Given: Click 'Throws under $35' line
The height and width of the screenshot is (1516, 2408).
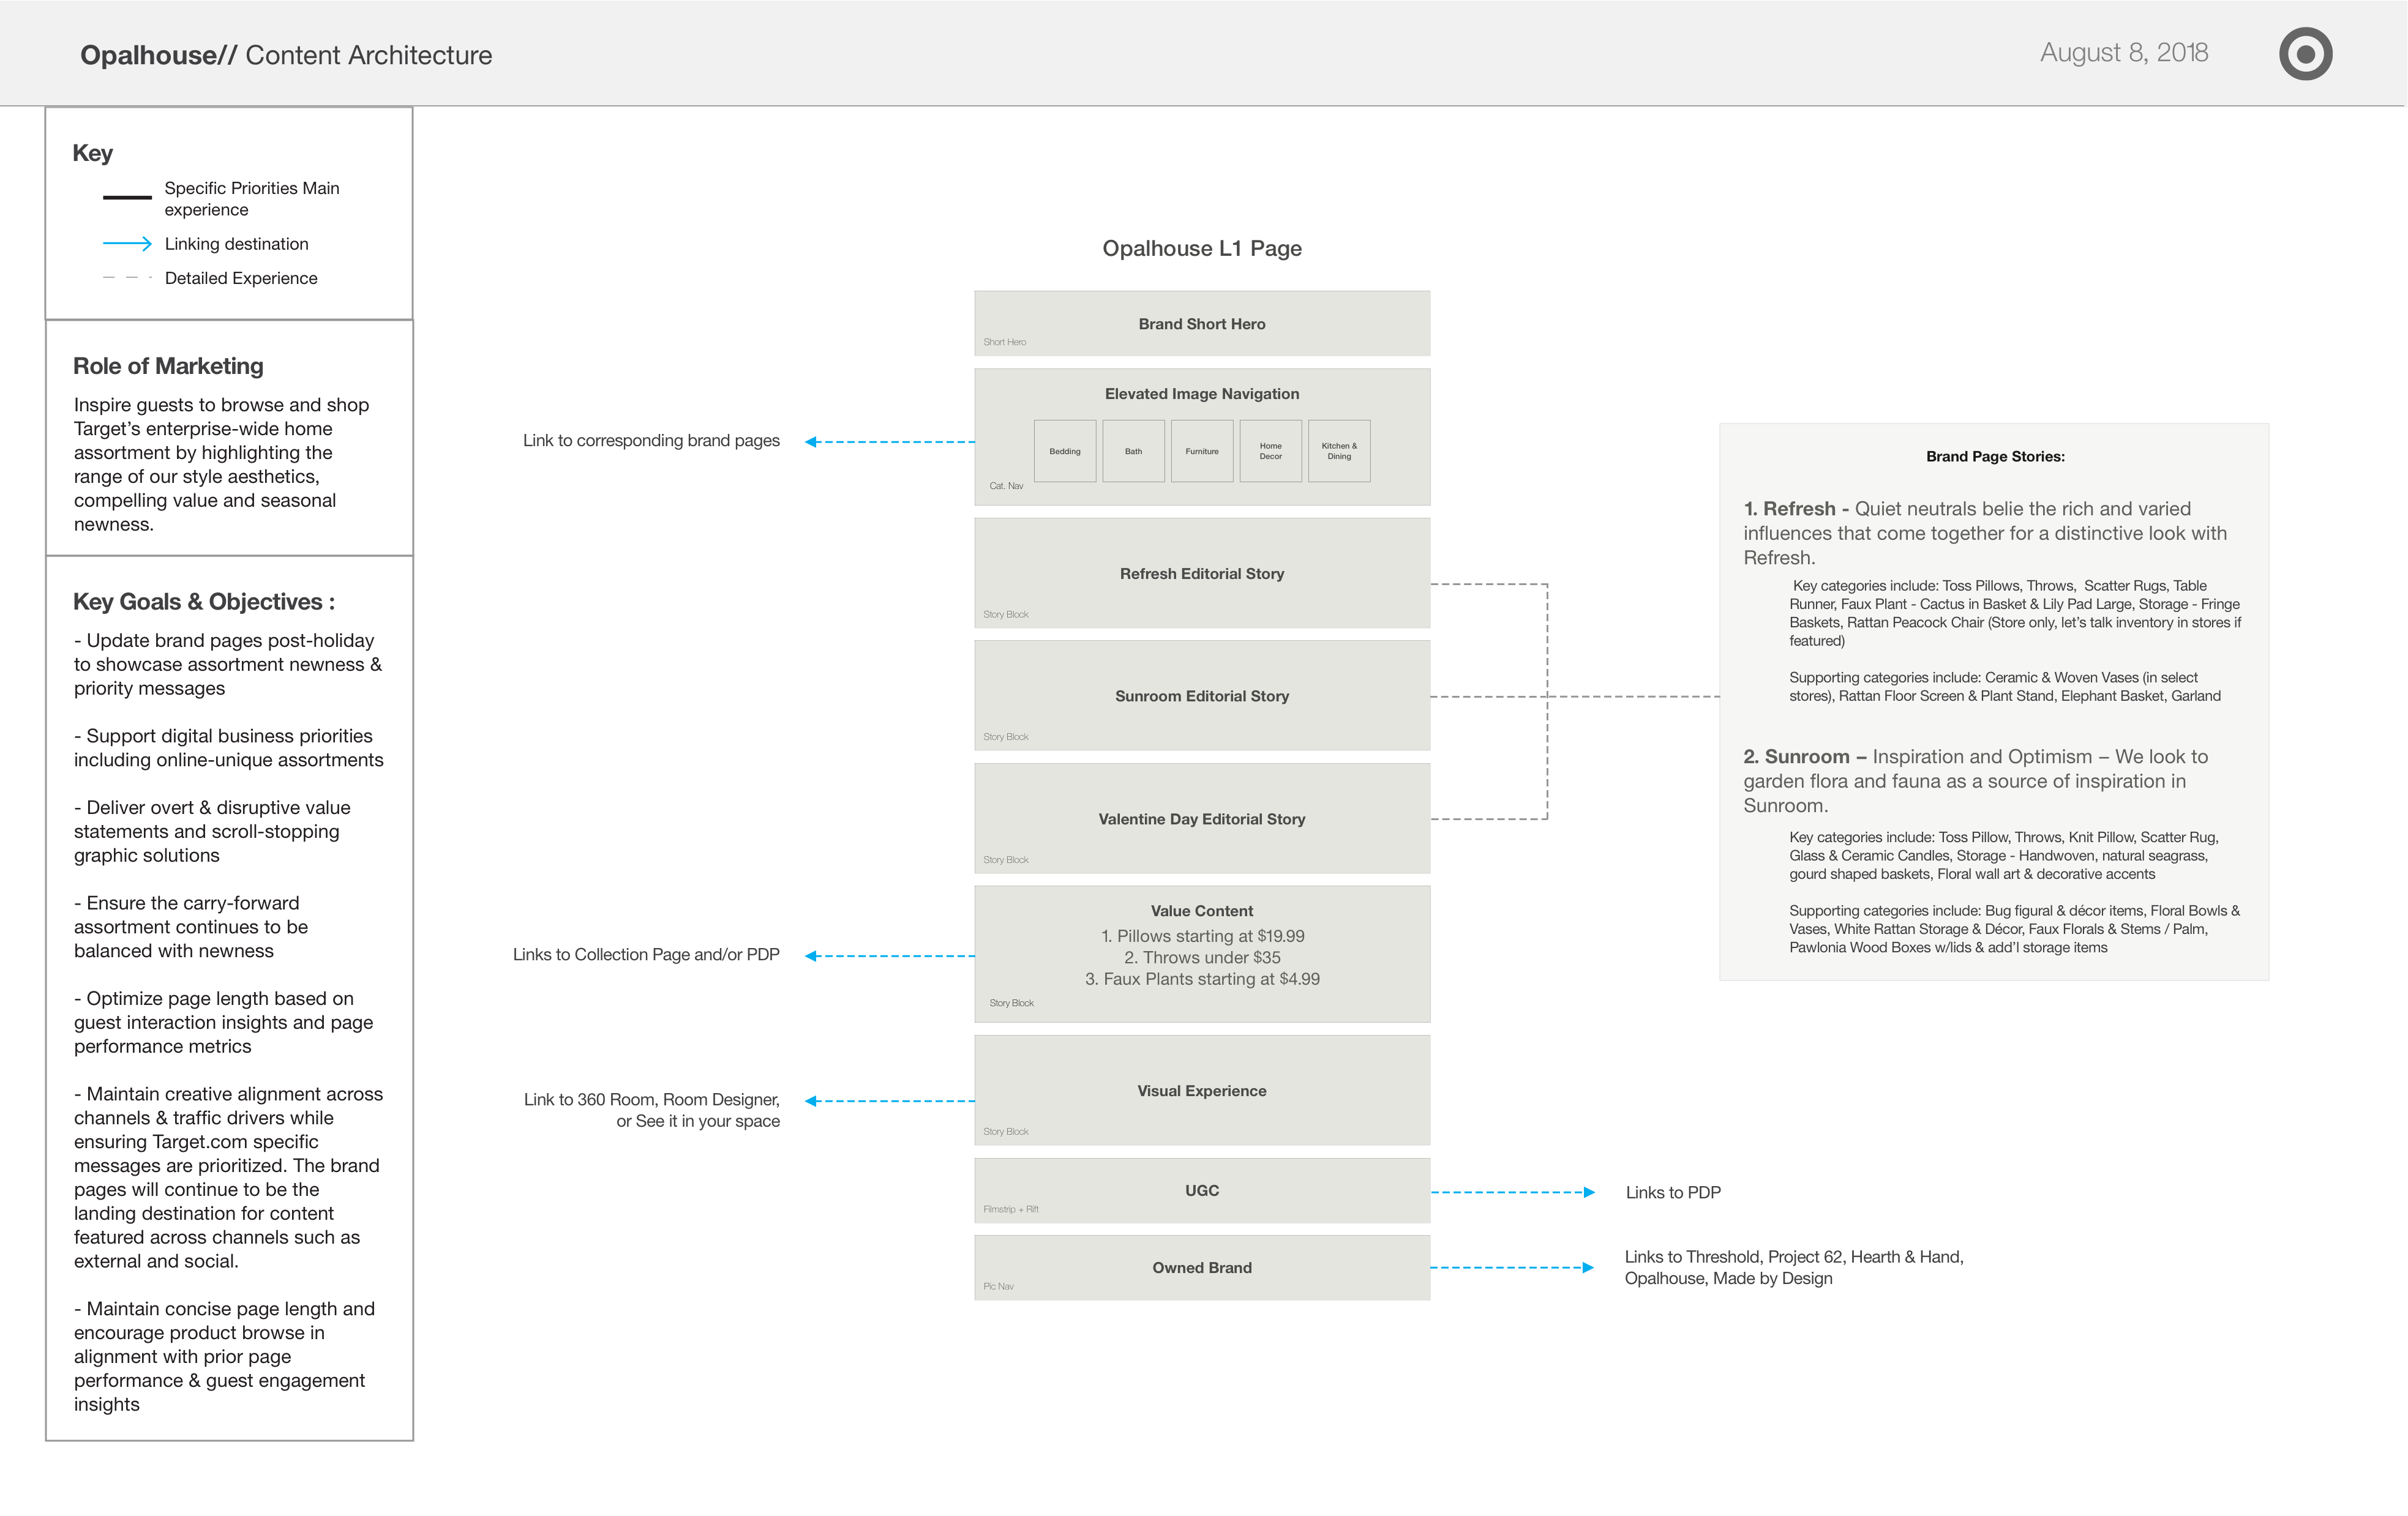Looking at the screenshot, I should [1202, 957].
